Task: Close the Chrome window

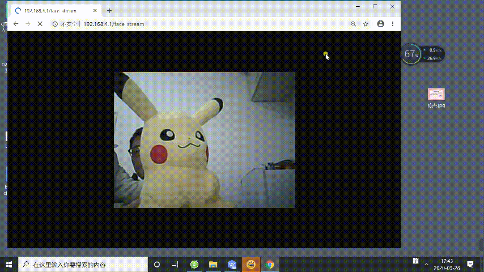Action: click(x=392, y=6)
